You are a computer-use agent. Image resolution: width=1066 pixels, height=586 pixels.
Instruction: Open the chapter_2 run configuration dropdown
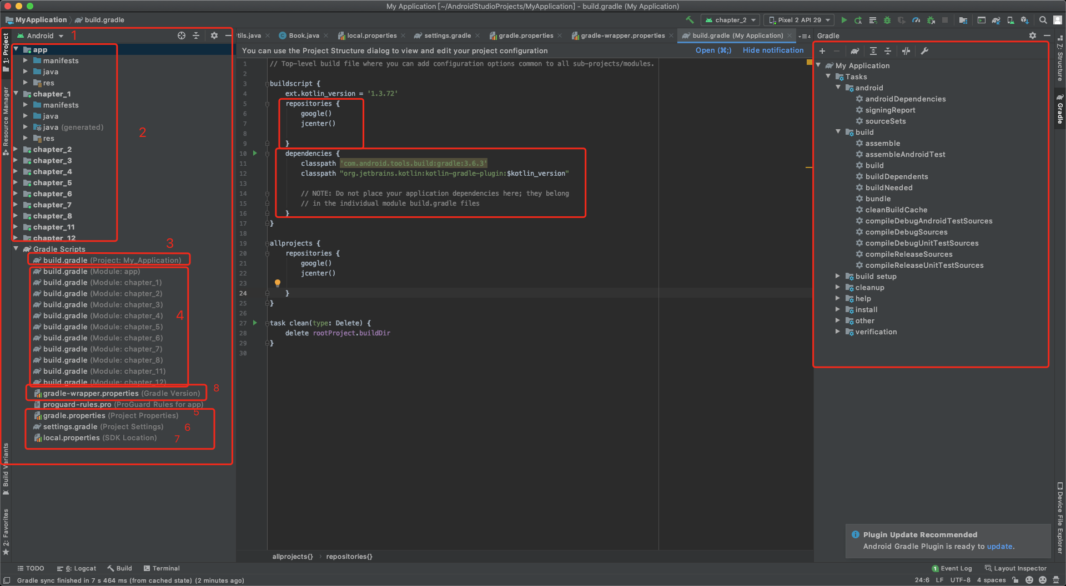[x=731, y=20]
